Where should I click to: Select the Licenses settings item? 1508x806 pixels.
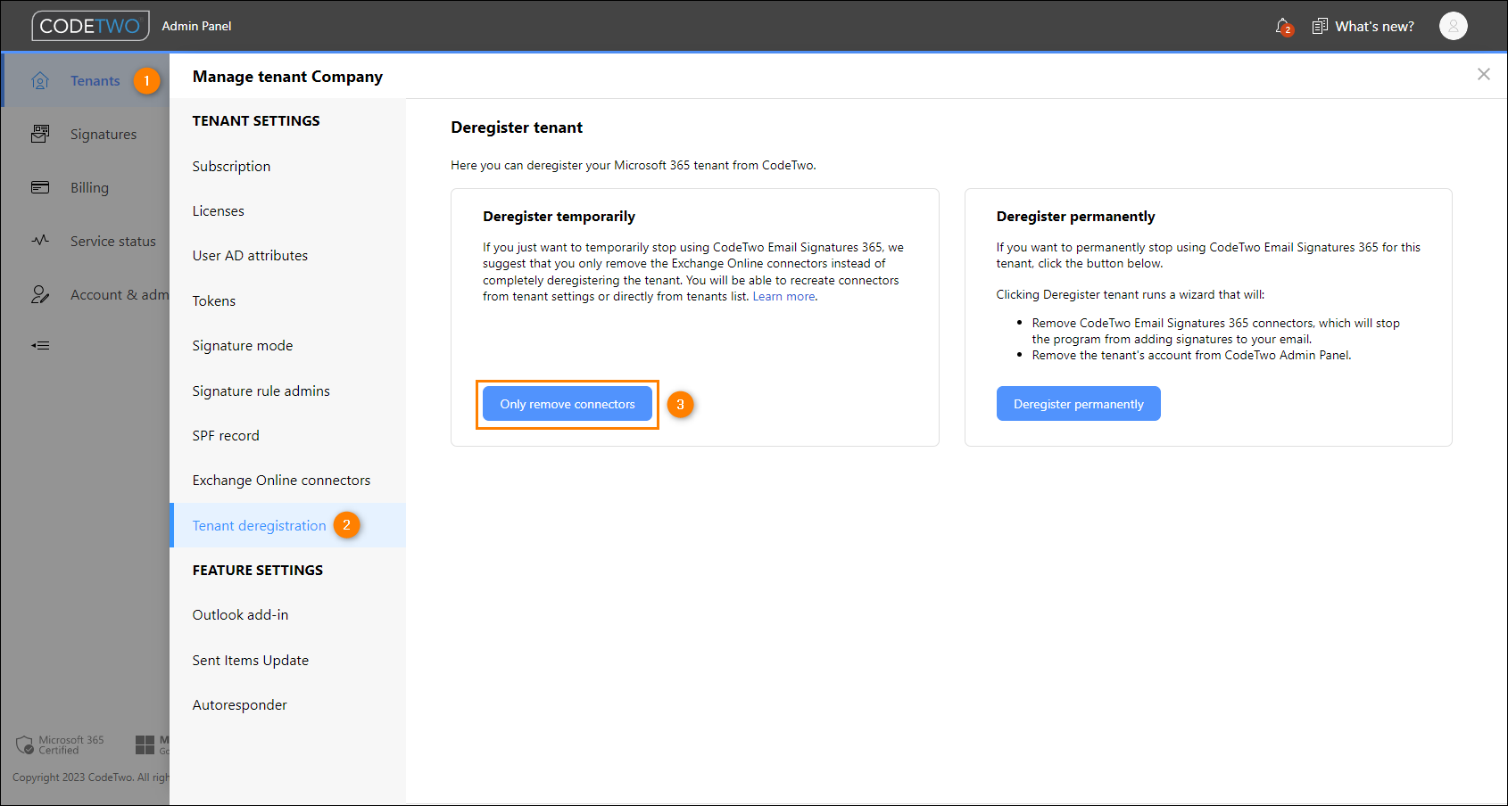[x=287, y=210]
